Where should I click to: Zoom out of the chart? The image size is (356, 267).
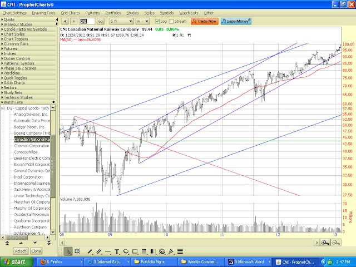tap(336, 243)
